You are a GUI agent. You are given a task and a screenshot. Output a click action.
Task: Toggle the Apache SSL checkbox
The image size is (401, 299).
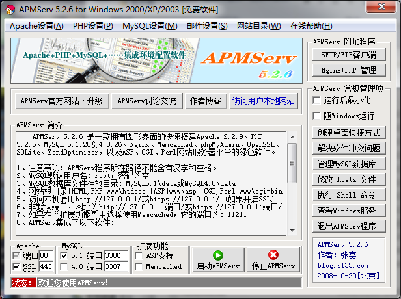(x=16, y=267)
